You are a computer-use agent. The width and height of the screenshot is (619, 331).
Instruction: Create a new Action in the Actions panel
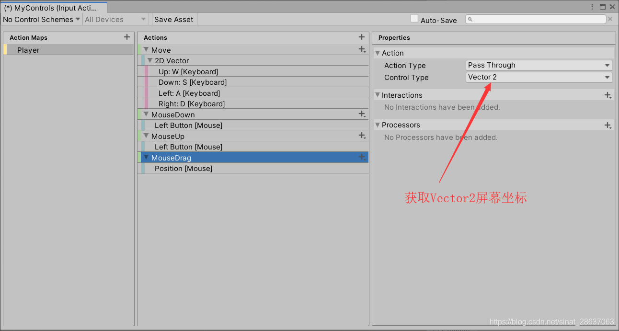[362, 37]
